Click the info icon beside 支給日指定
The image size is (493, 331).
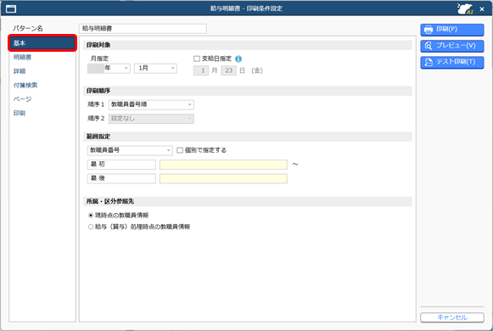pos(238,59)
